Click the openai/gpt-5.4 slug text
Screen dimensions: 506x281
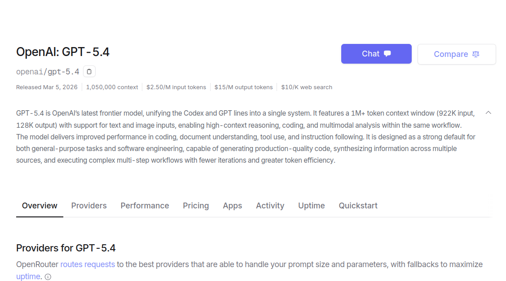[48, 72]
